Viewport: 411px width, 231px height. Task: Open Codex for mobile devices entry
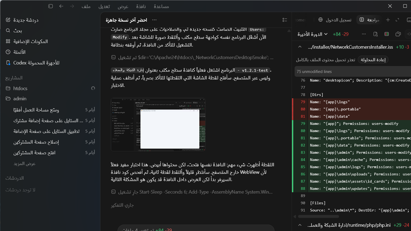point(33,63)
